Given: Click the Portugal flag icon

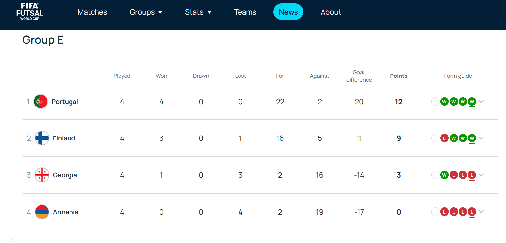Looking at the screenshot, I should [41, 102].
